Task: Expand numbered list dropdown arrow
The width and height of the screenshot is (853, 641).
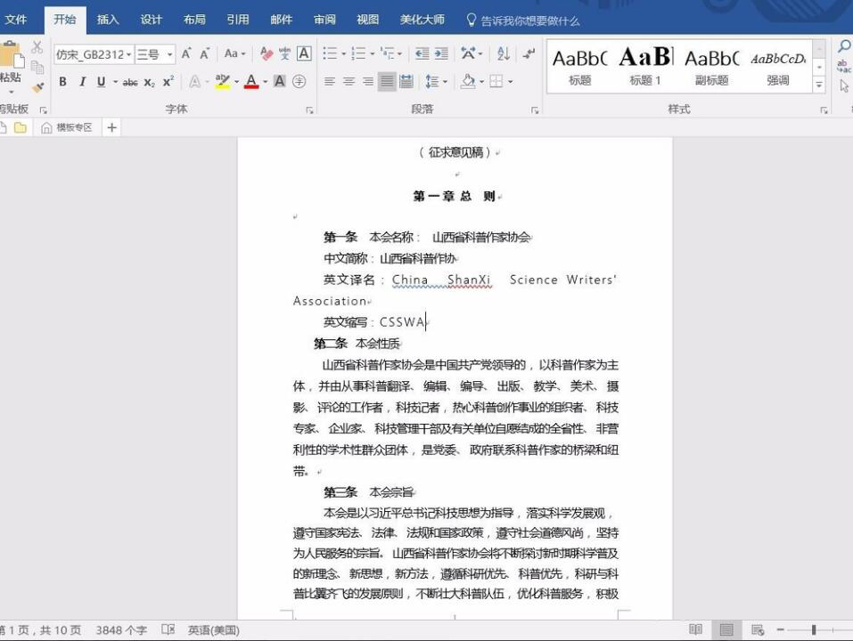Action: (373, 53)
